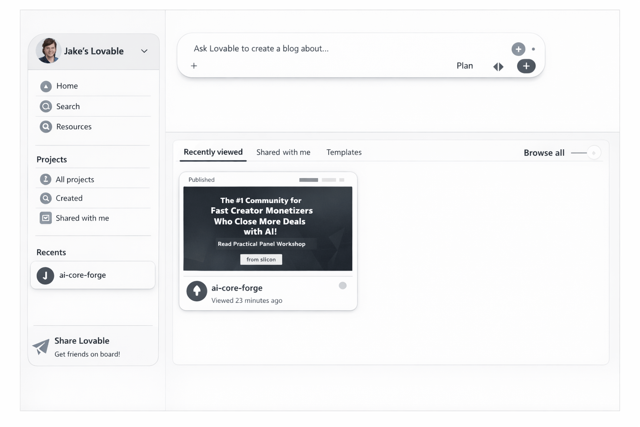Click the Shared with me envelope icon
Viewport: 640px width, 427px height.
[46, 218]
